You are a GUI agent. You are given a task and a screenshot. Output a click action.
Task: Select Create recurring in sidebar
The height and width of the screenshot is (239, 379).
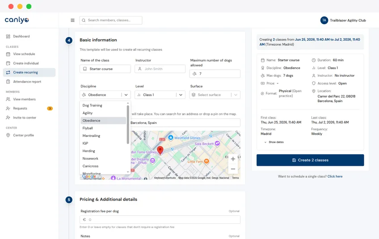click(29, 72)
